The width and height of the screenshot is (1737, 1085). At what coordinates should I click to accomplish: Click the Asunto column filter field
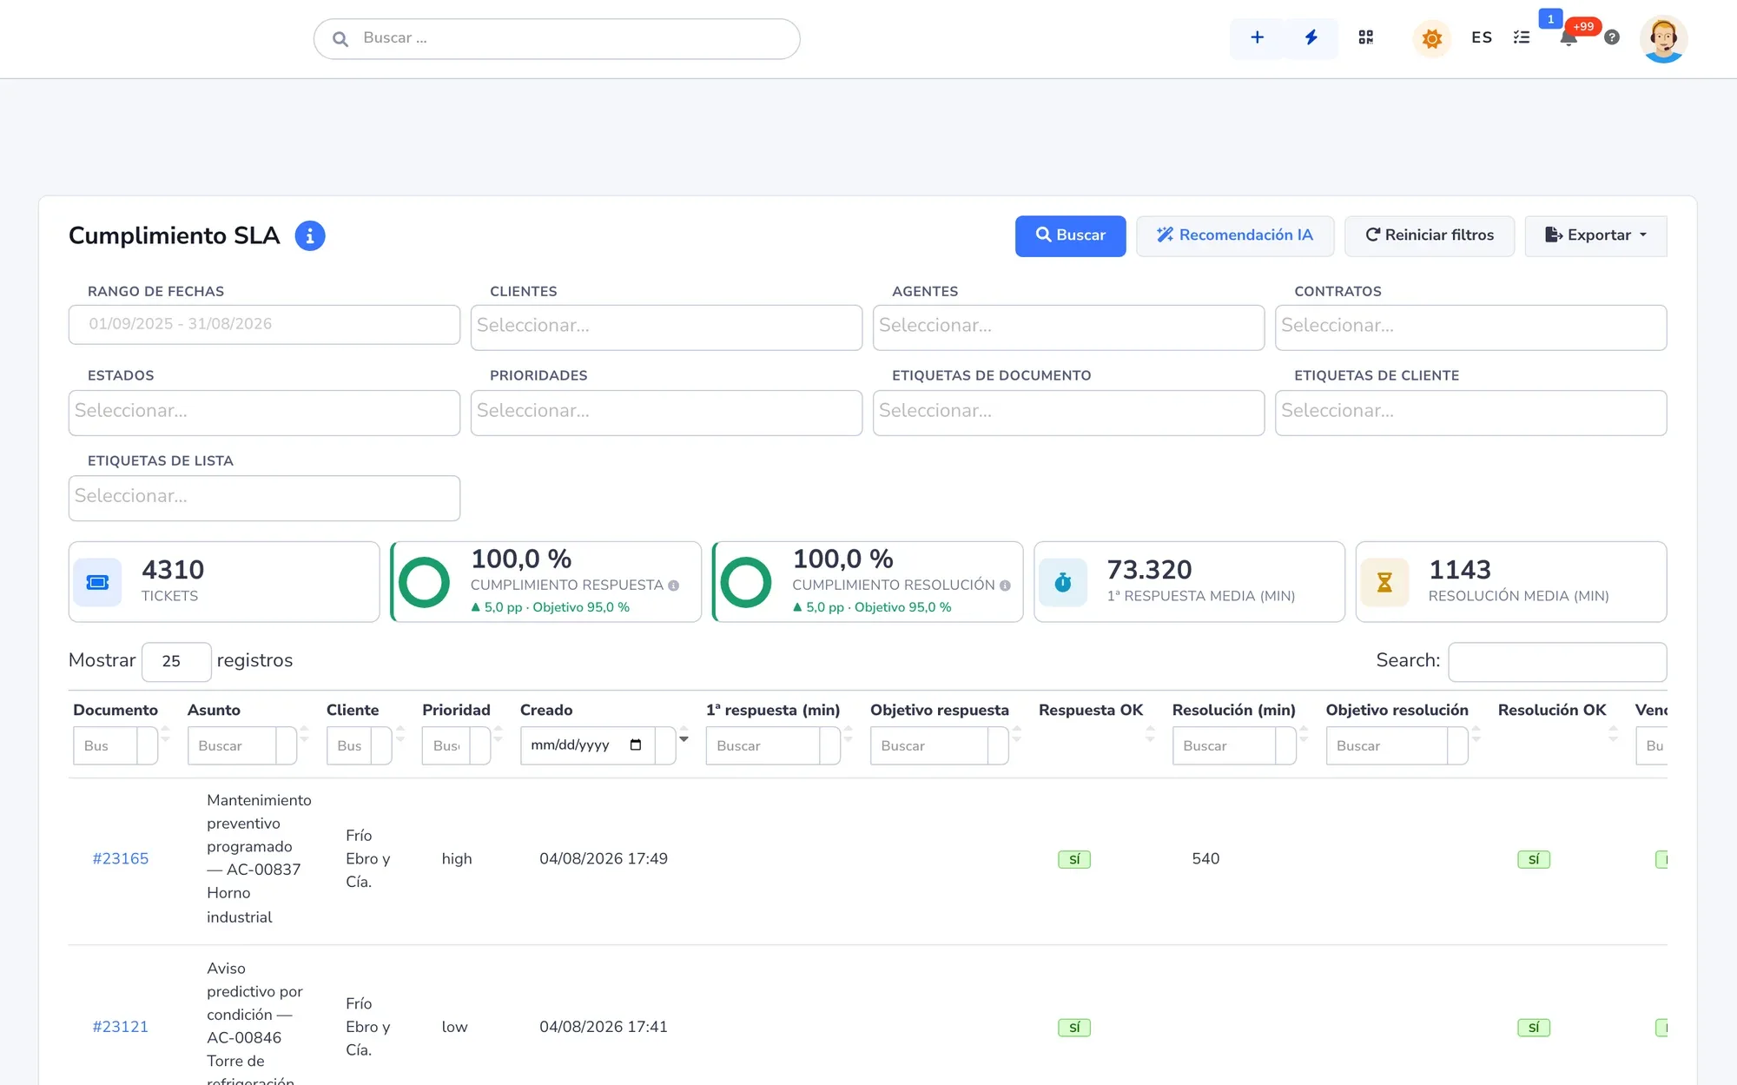[232, 745]
